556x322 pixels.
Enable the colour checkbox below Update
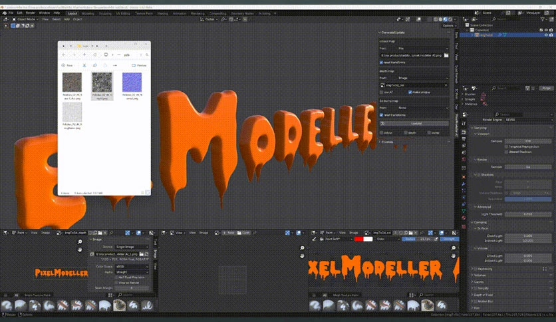click(382, 132)
